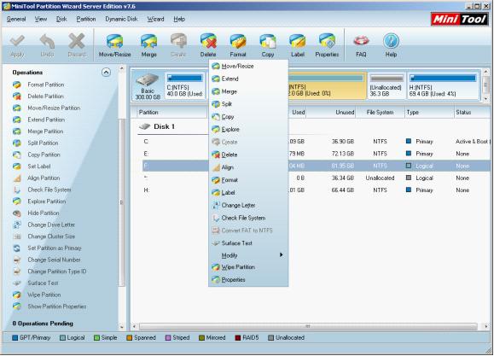Image resolution: width=494 pixels, height=356 pixels.
Task: Open Properties from the toolbar
Action: pyautogui.click(x=327, y=45)
